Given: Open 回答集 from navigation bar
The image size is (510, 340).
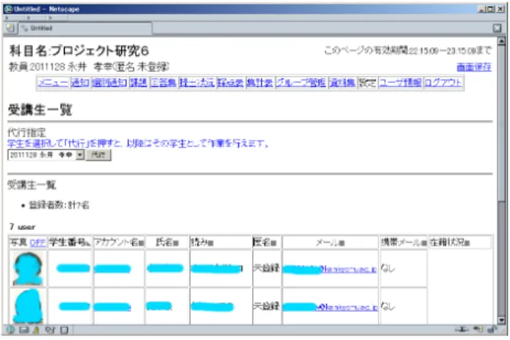Looking at the screenshot, I should pos(163,82).
